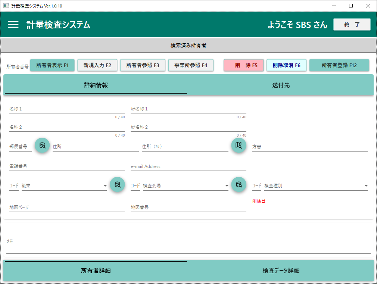
Task: Expand the 検査会場 dropdown
Action: pyautogui.click(x=227, y=186)
